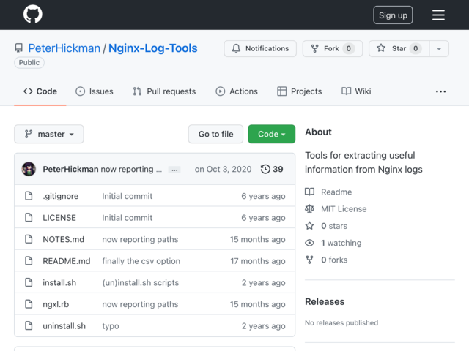The width and height of the screenshot is (469, 351).
Task: Open the Releases section heading
Action: (x=325, y=302)
